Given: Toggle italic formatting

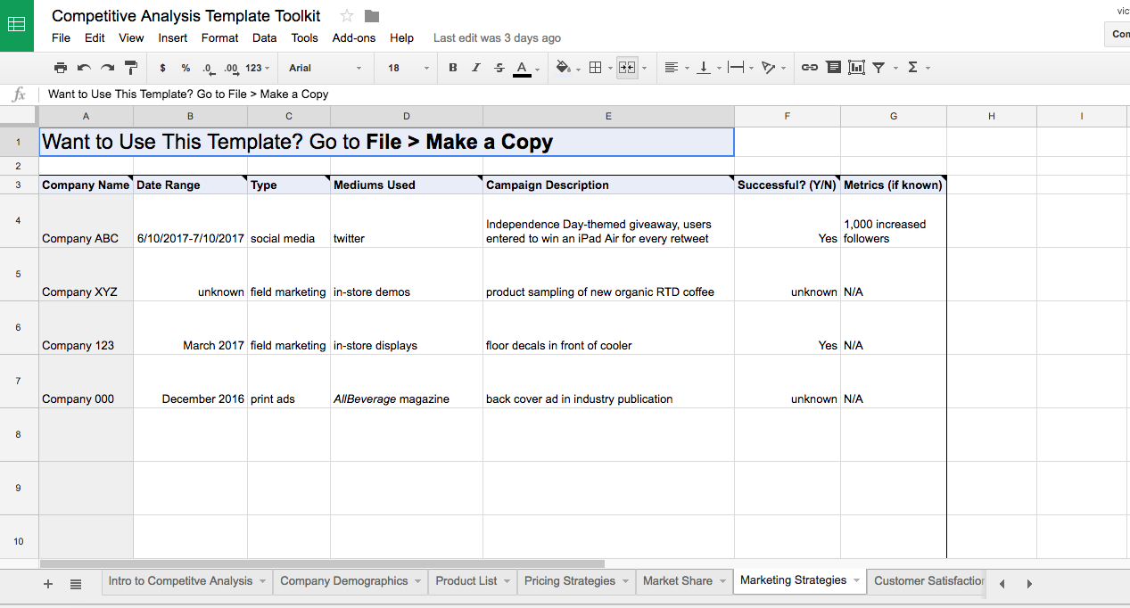Looking at the screenshot, I should tap(476, 68).
